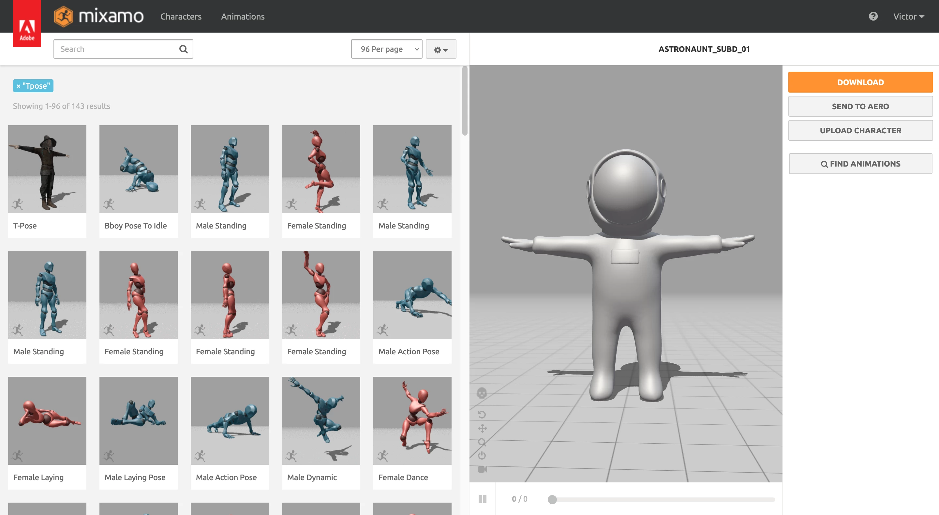Click the power reset icon in viewport
The height and width of the screenshot is (515, 939).
pyautogui.click(x=482, y=455)
